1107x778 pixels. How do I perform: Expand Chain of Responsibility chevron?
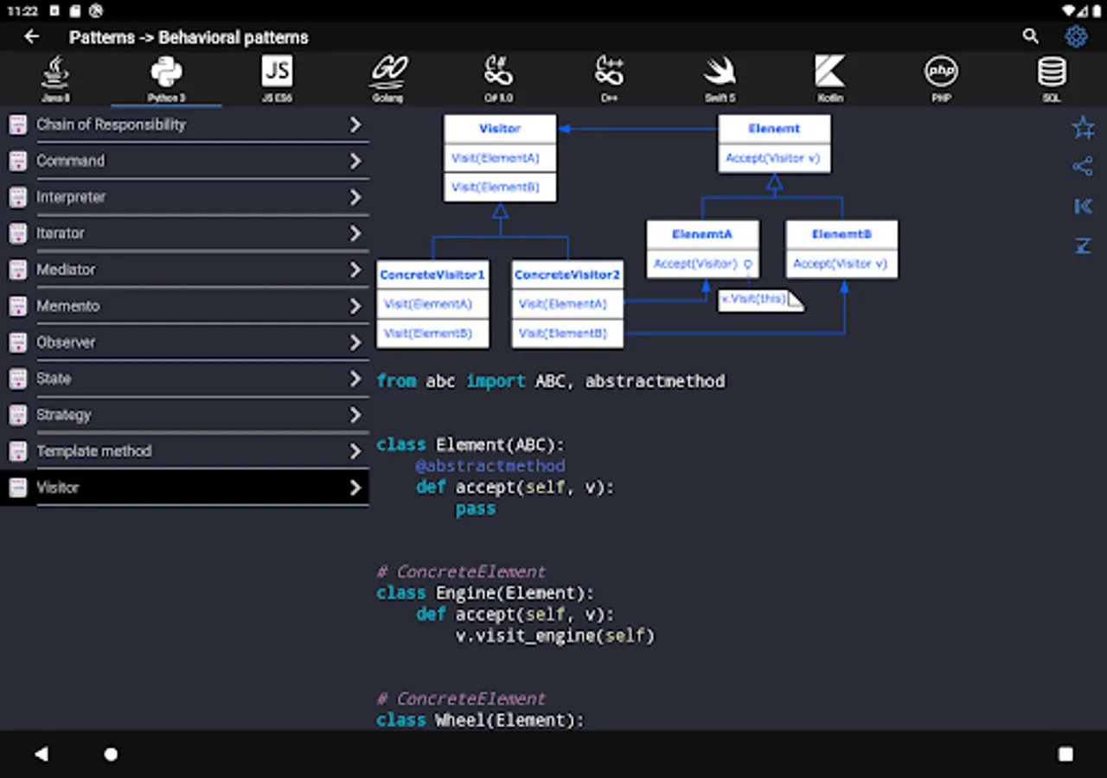[355, 125]
